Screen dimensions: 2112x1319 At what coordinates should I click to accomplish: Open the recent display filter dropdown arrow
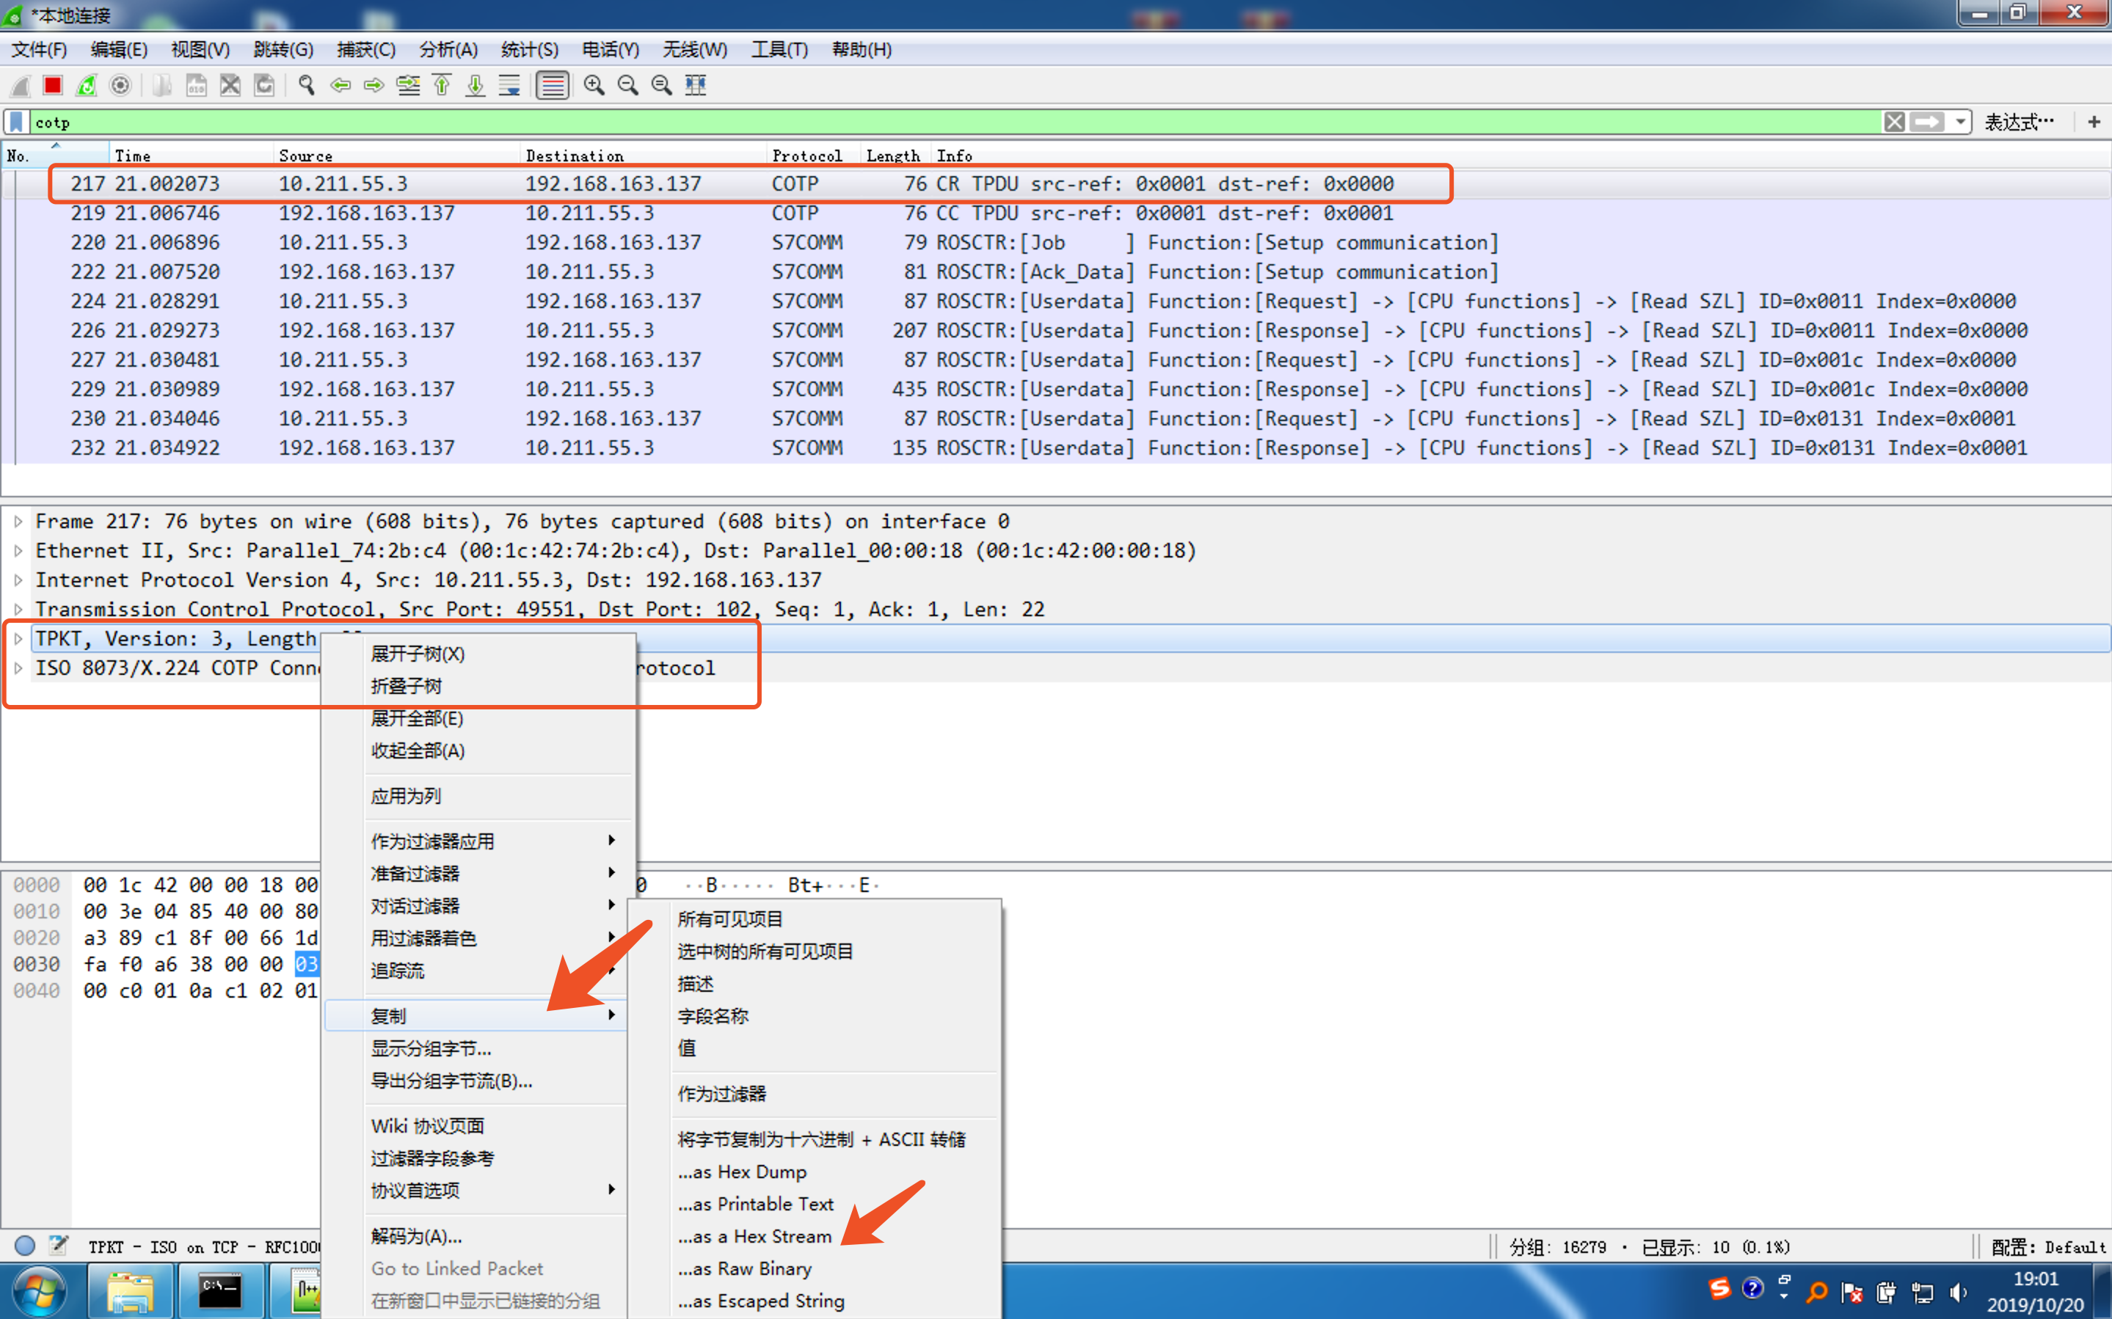click(x=1960, y=122)
